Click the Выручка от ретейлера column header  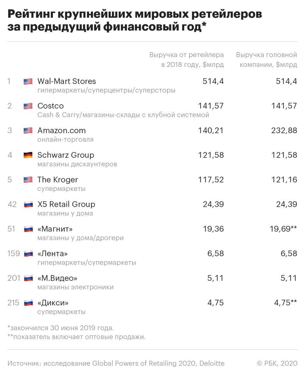(x=187, y=60)
